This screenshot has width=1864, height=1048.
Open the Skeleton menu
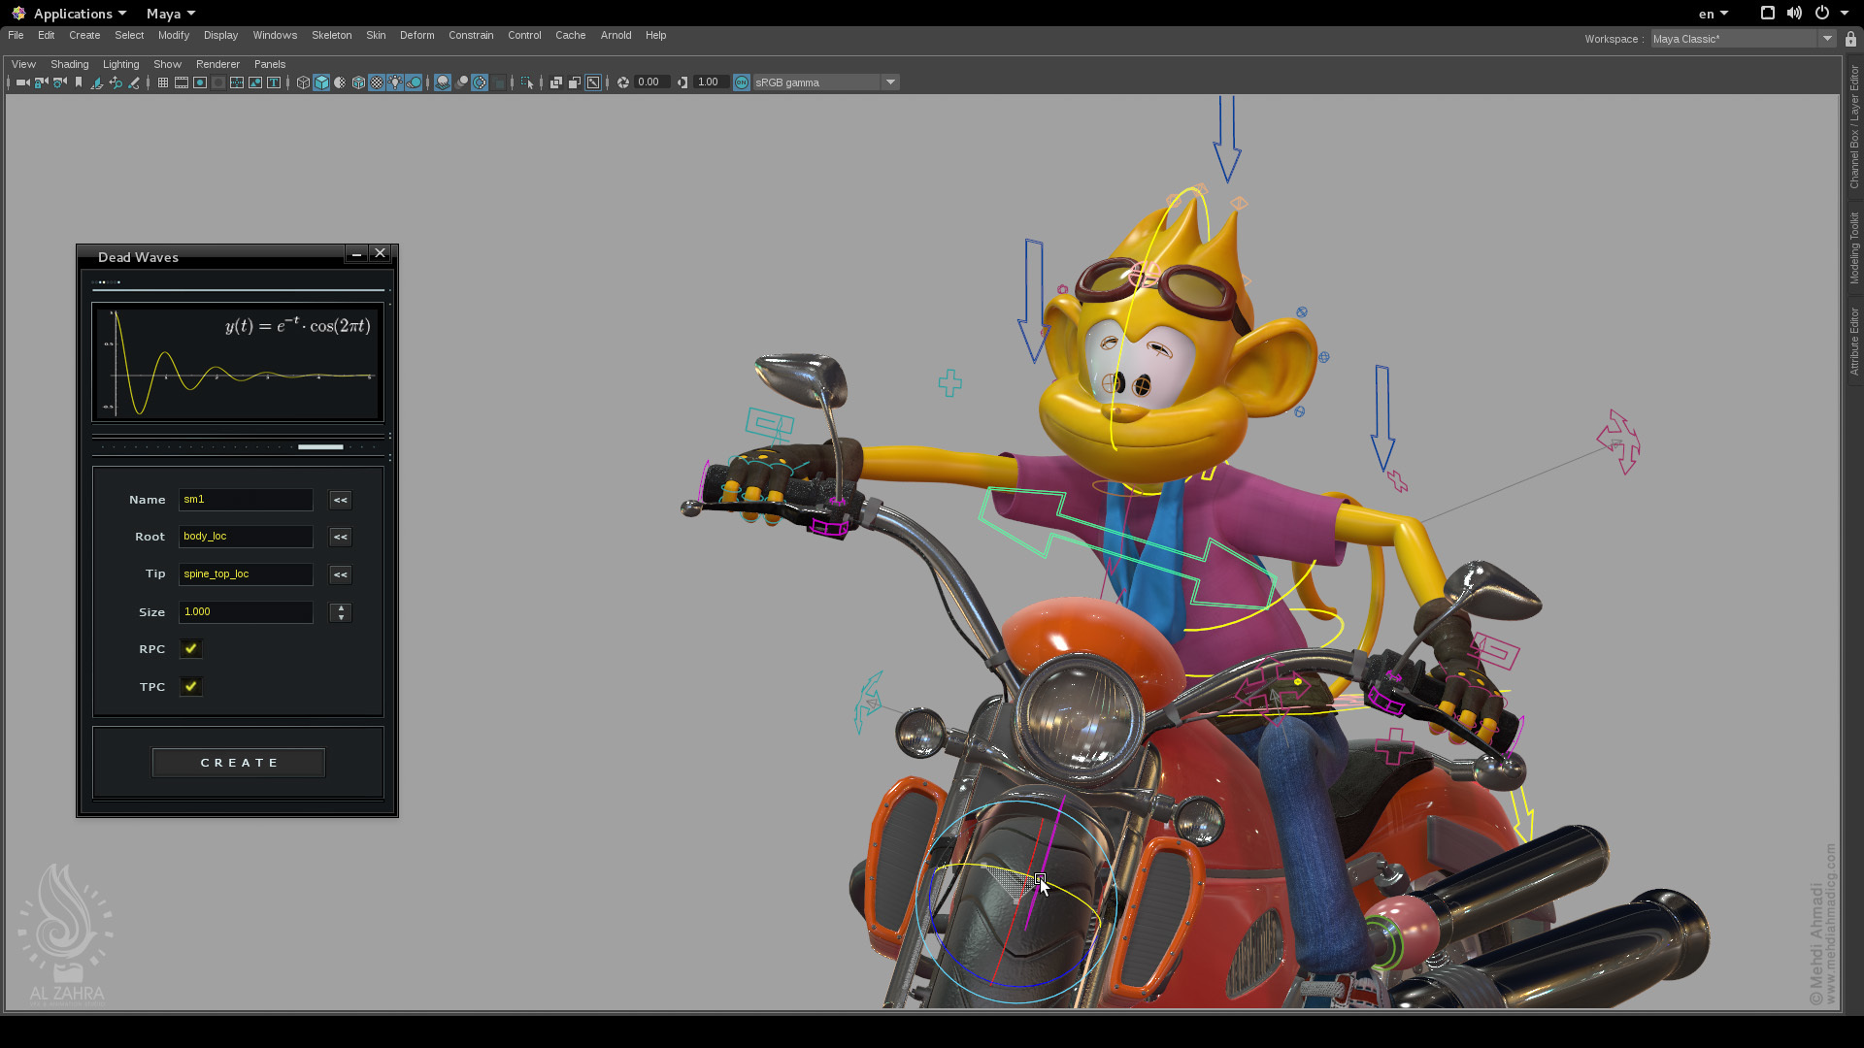point(331,35)
